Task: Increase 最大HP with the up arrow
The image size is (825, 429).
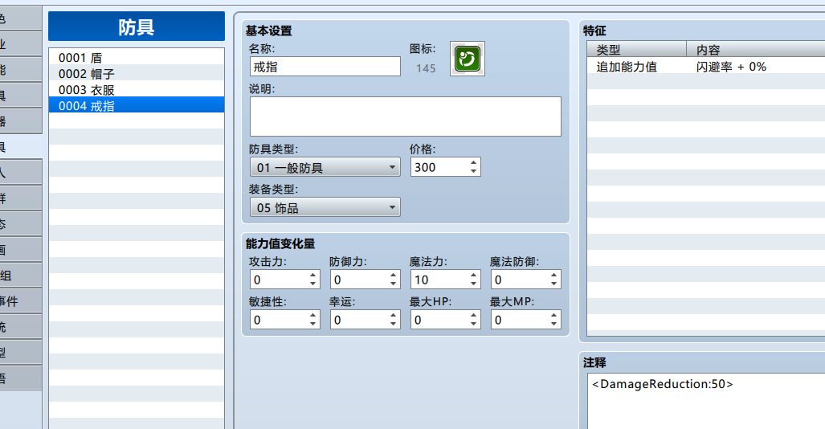Action: pos(473,315)
